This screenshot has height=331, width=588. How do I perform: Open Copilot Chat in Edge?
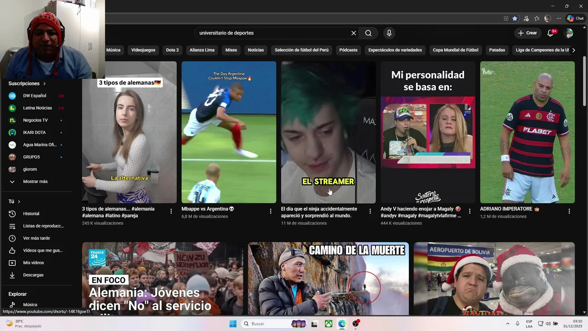[575, 18]
